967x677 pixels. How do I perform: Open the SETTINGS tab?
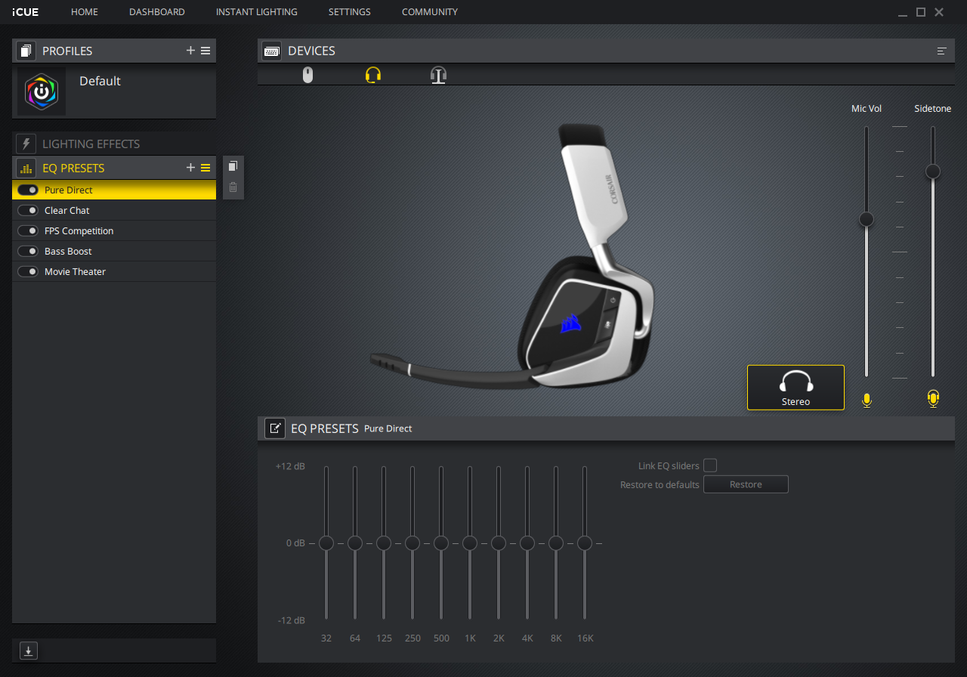(x=350, y=12)
